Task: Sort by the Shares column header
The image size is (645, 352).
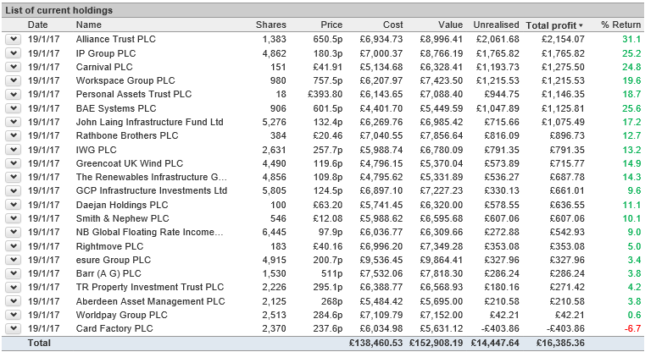Action: (270, 25)
